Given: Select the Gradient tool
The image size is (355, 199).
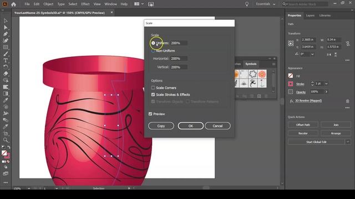Looking at the screenshot, I should [6, 93].
